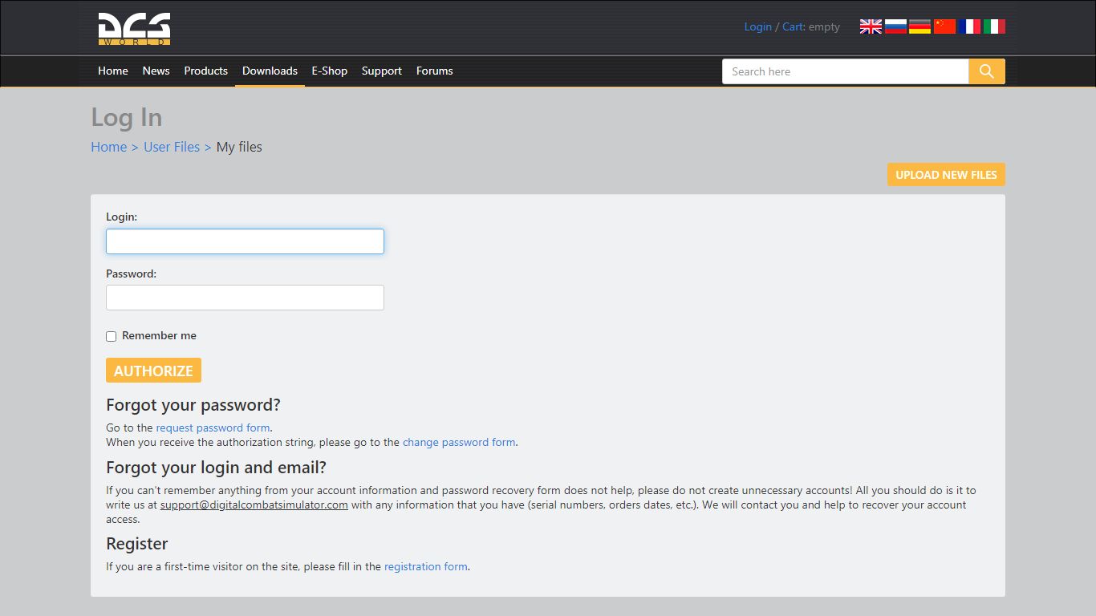Open the Cart link in header
This screenshot has height=616, width=1096.
[x=792, y=26]
